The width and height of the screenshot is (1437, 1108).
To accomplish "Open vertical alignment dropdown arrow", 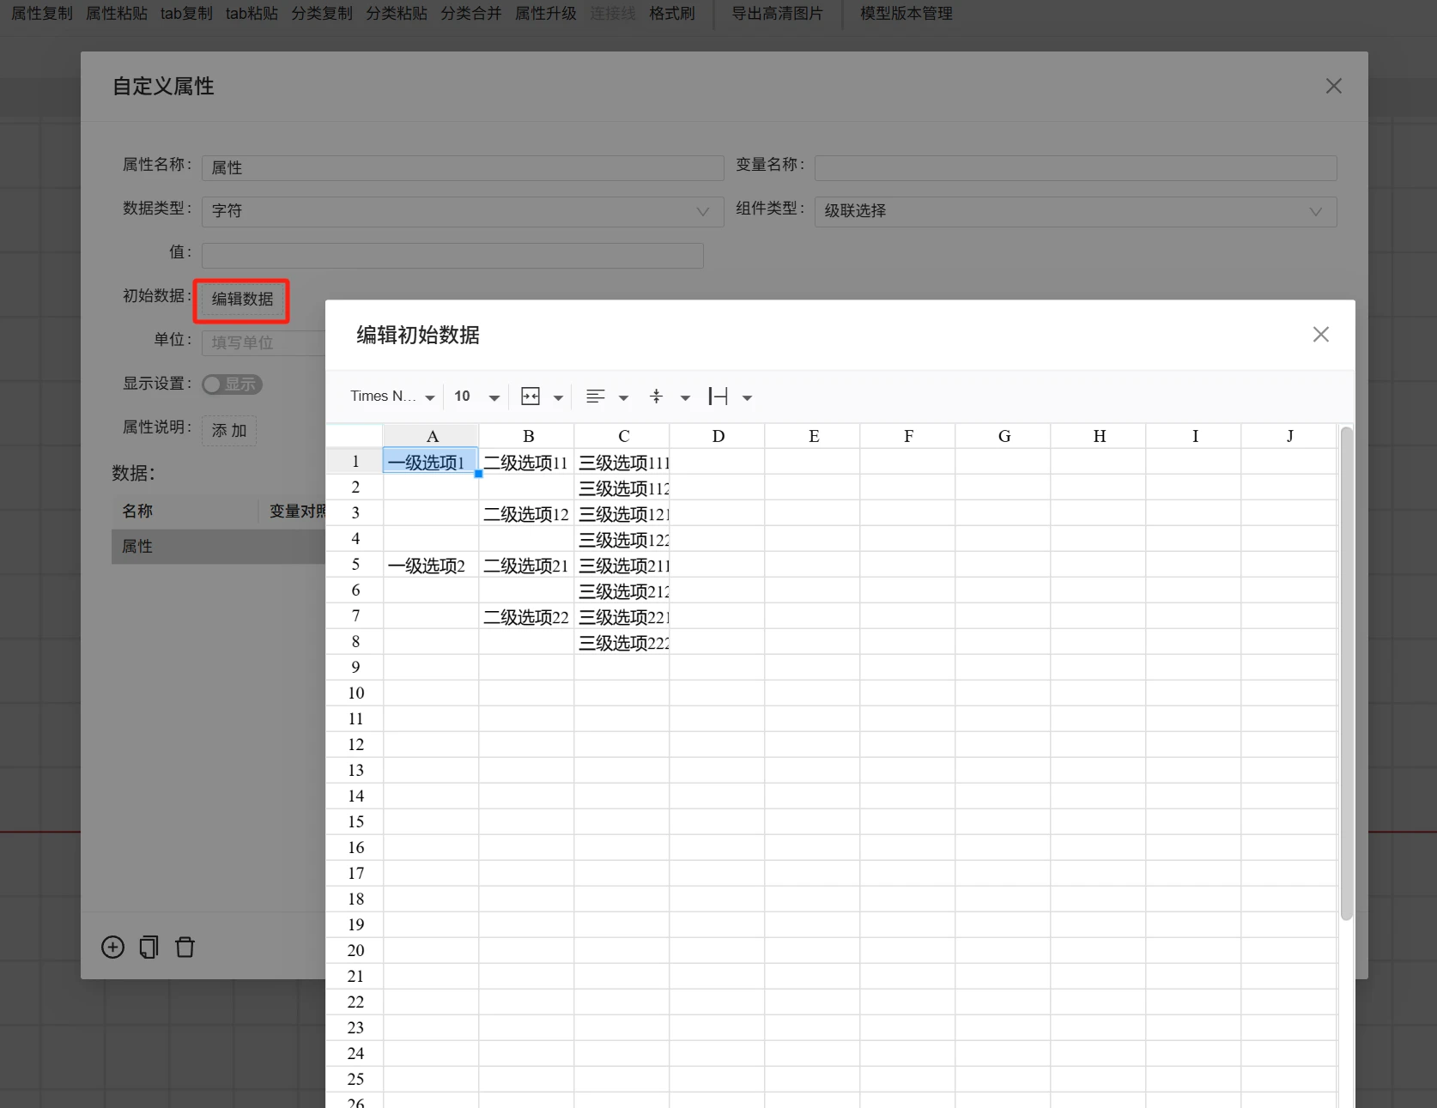I will pos(685,397).
